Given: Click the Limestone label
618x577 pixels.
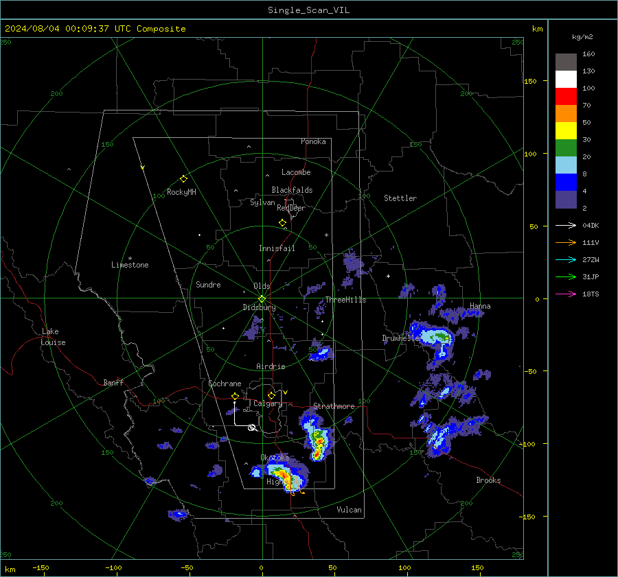Looking at the screenshot, I should click(130, 265).
